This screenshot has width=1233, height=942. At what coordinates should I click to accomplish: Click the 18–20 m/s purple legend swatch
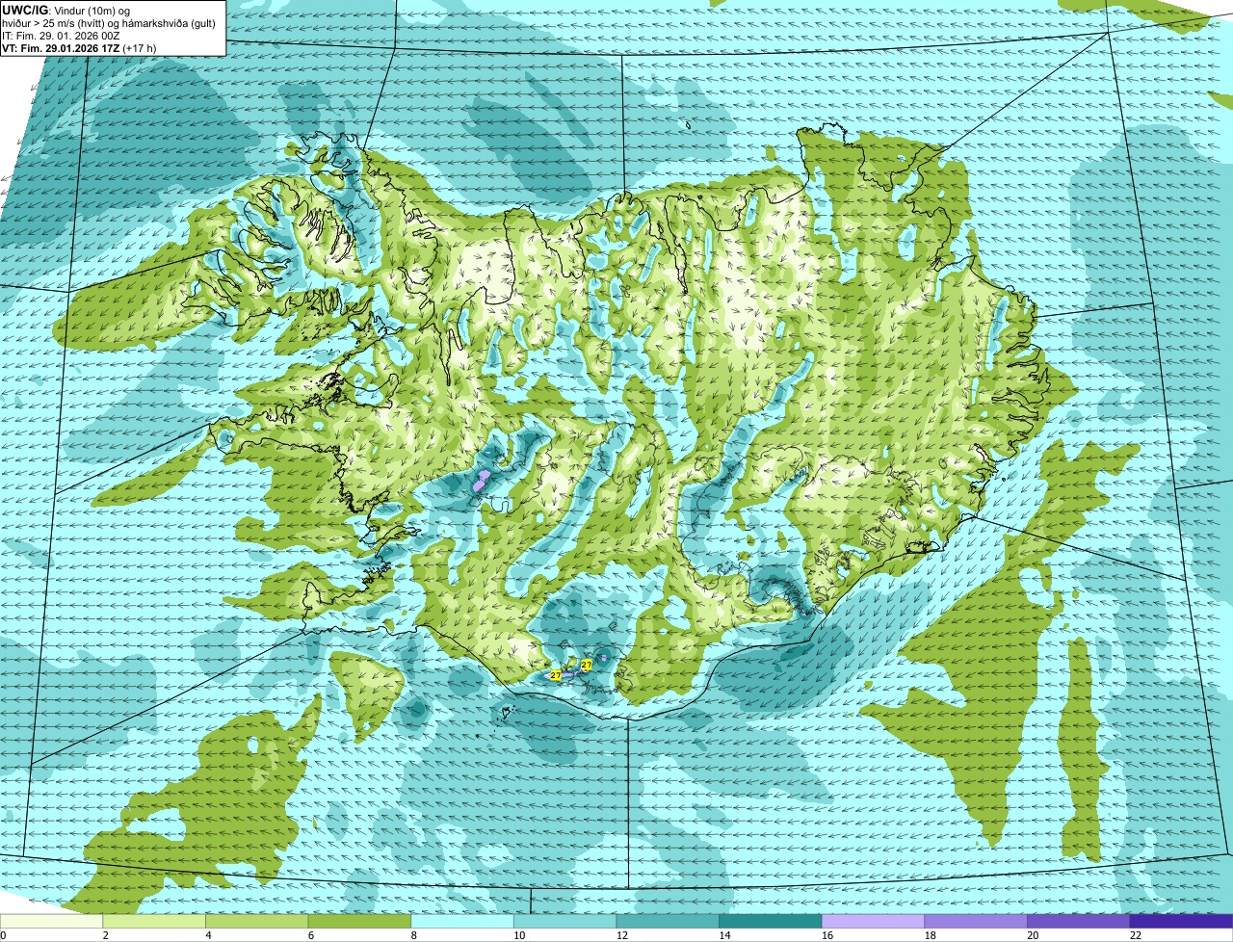coord(976,922)
